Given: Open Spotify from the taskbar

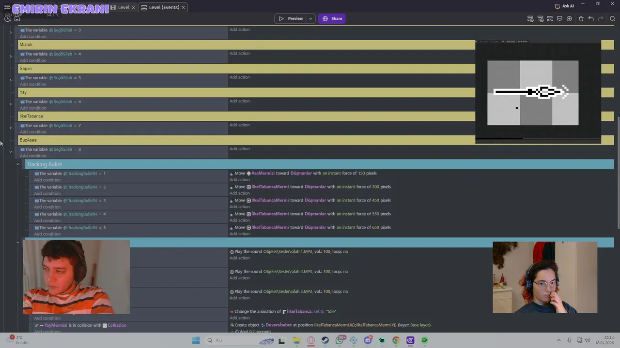Looking at the screenshot, I should click(424, 340).
